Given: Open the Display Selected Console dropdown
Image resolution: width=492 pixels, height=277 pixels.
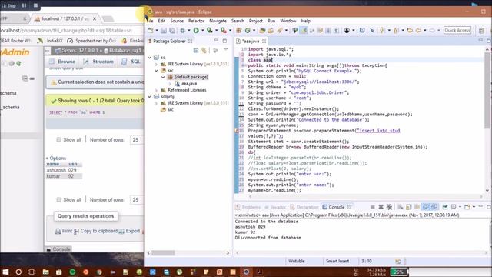Looking at the screenshot, I should [x=460, y=207].
